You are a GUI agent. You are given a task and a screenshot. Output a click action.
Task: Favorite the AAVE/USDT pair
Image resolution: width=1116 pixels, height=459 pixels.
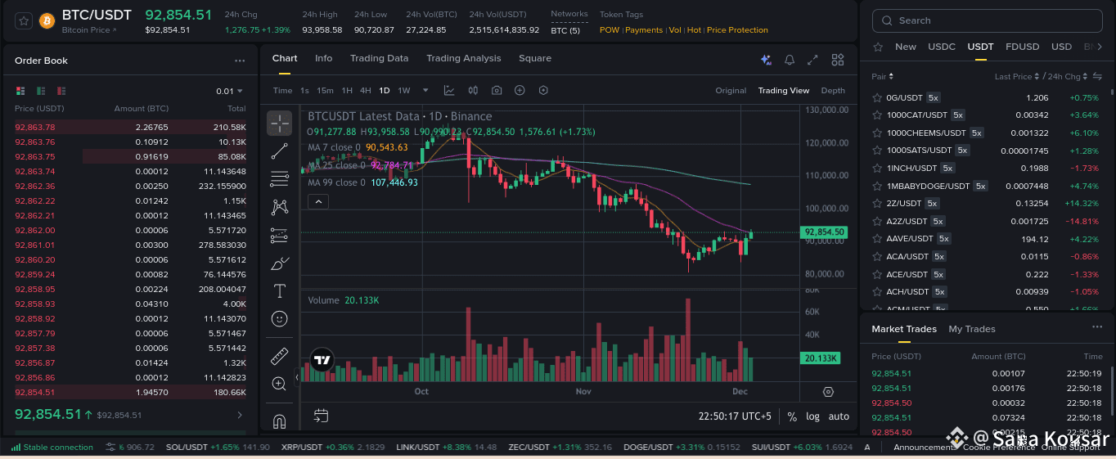click(877, 239)
